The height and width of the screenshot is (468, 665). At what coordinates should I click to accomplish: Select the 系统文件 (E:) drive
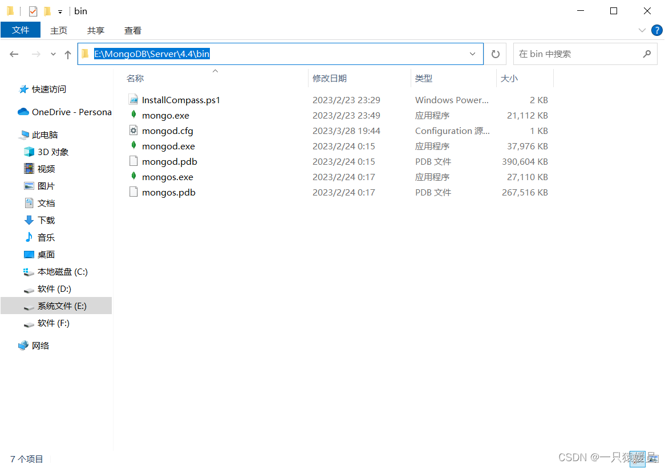pyautogui.click(x=56, y=306)
